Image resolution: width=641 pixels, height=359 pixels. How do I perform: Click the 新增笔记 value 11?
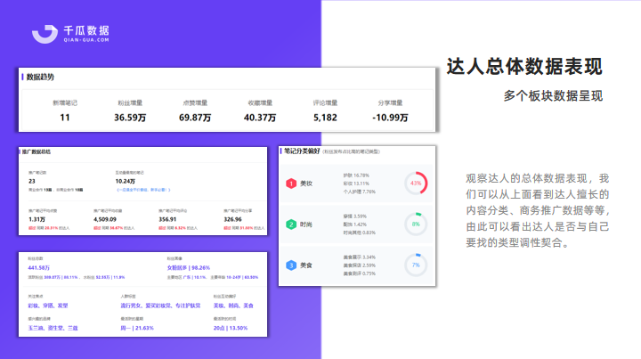65,117
